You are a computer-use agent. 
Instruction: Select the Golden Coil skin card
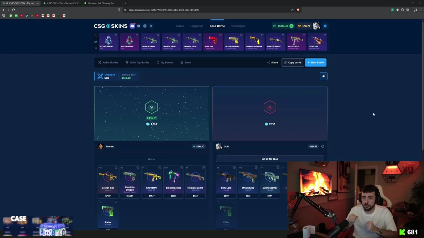(x=108, y=182)
